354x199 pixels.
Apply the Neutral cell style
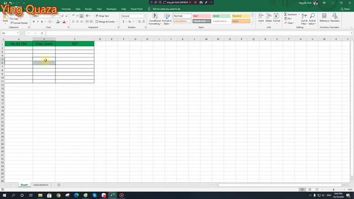(241, 16)
